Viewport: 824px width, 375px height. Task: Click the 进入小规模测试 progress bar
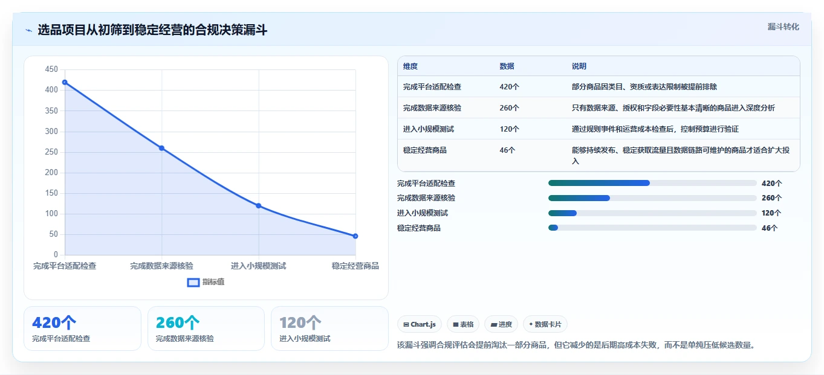click(x=652, y=213)
